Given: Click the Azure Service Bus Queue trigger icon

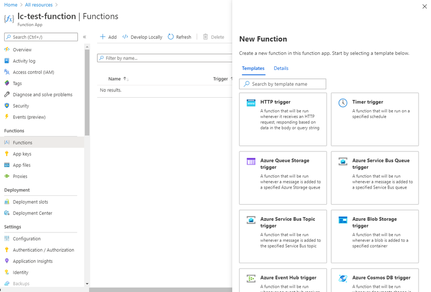Looking at the screenshot, I should (x=343, y=161).
